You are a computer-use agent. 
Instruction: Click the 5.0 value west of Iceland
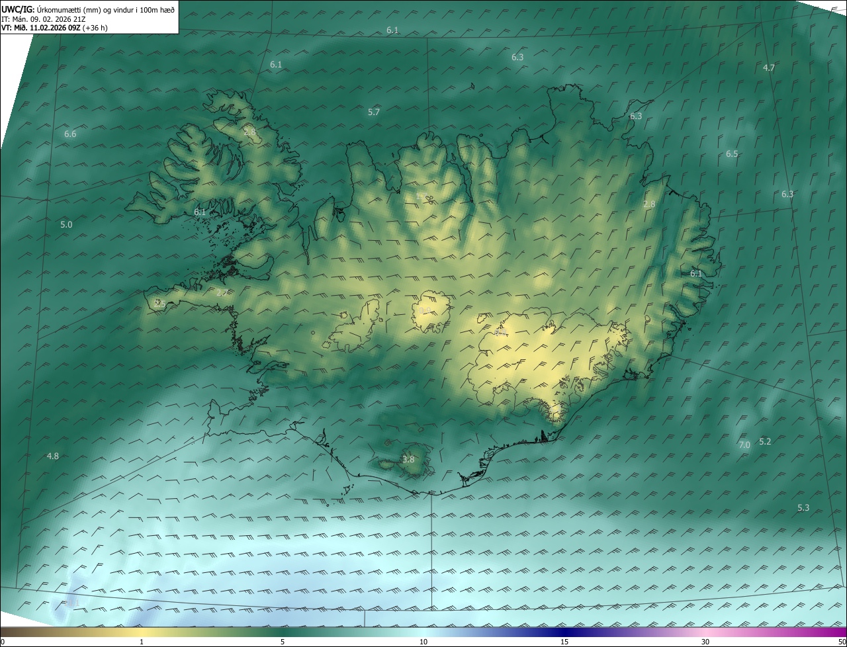pos(66,225)
